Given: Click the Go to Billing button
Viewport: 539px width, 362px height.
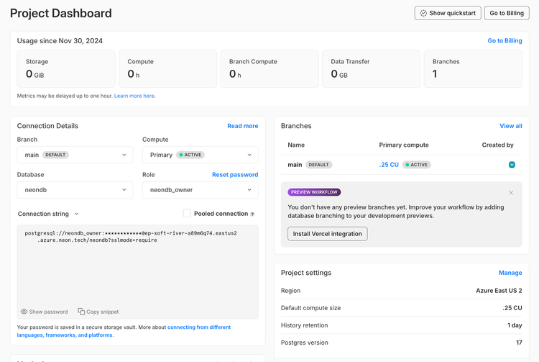Looking at the screenshot, I should tap(507, 13).
